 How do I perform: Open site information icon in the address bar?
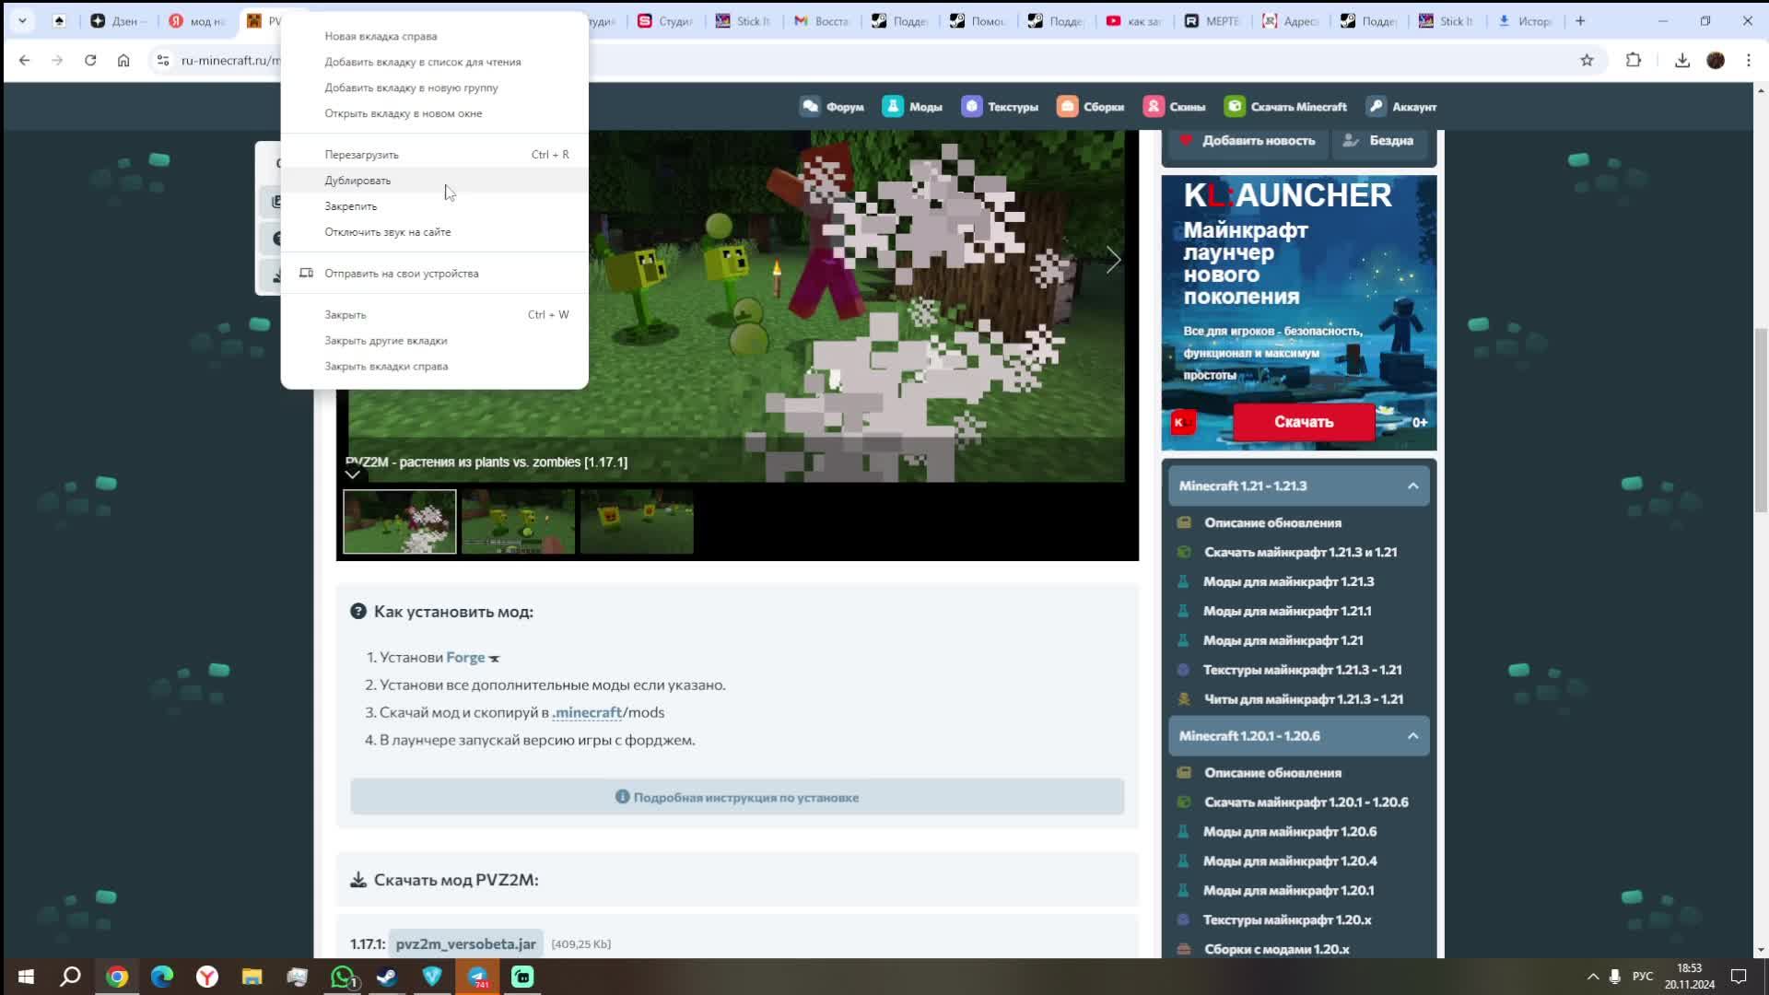tap(163, 61)
